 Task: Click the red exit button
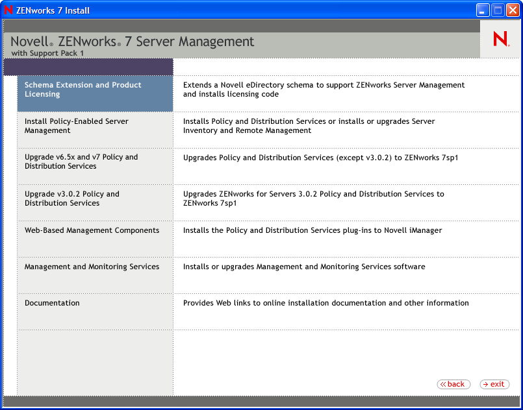pos(494,384)
